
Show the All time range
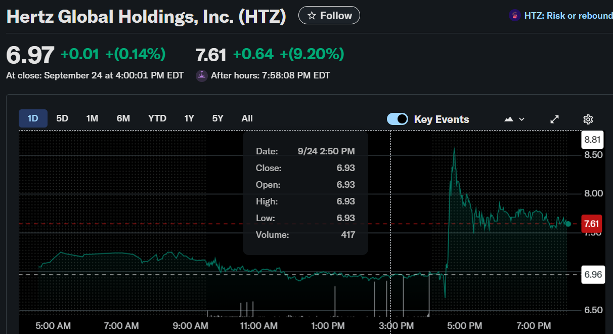[247, 118]
